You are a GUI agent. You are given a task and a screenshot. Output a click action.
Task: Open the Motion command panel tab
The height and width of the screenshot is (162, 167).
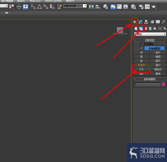point(152,22)
